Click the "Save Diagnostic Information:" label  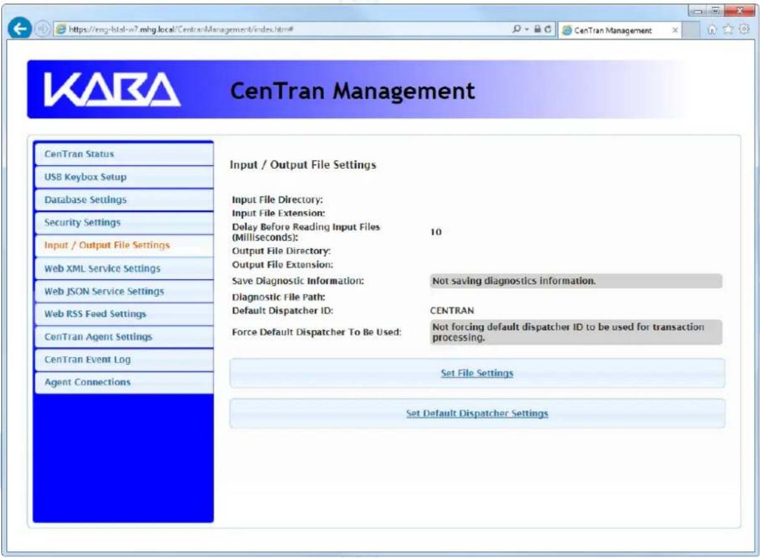pos(298,281)
